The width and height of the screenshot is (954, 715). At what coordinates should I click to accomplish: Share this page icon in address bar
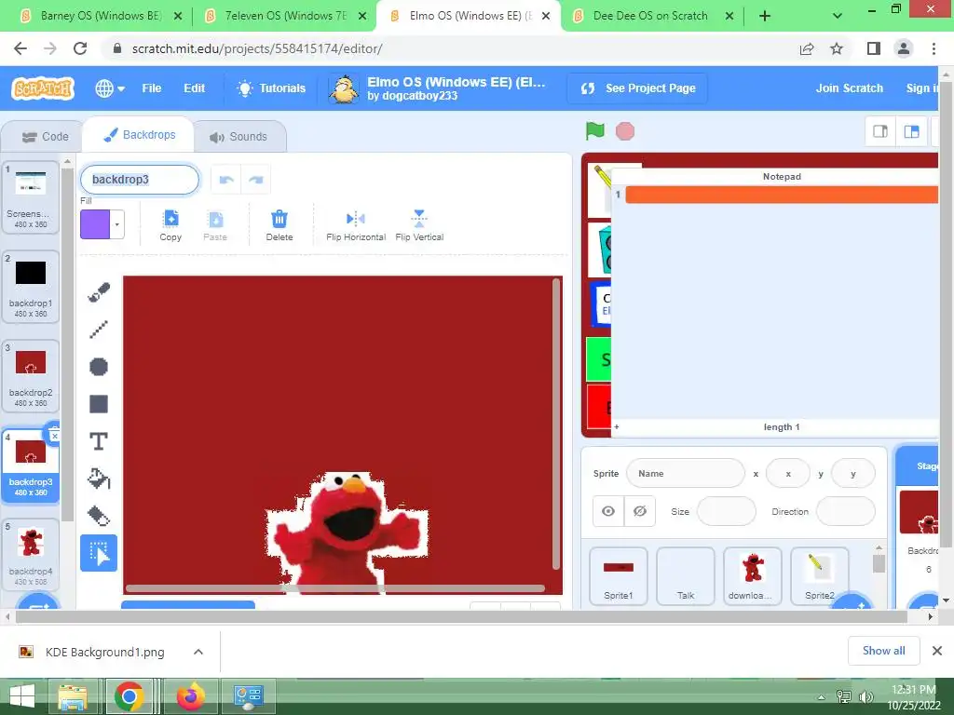click(807, 48)
